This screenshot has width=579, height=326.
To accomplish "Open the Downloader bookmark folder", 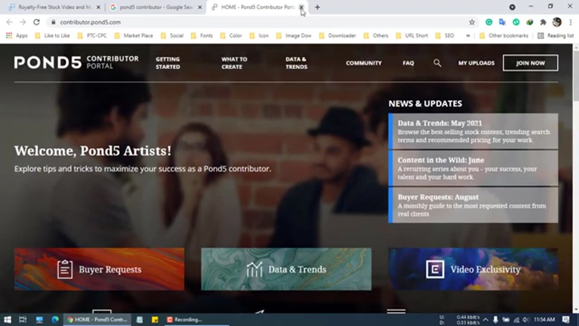I will pos(338,35).
